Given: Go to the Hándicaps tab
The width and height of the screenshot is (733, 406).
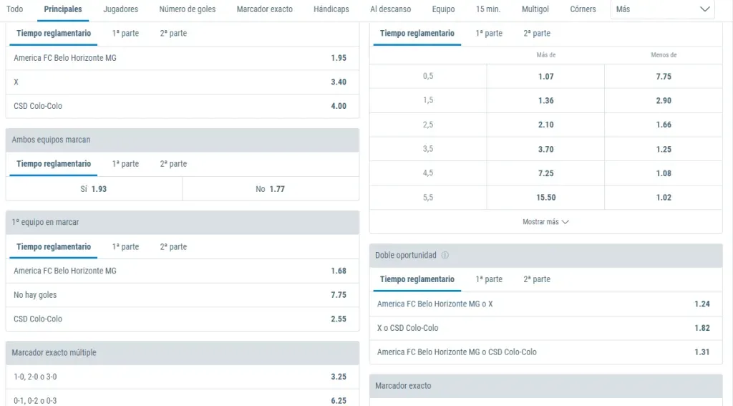Looking at the screenshot, I should coord(331,9).
